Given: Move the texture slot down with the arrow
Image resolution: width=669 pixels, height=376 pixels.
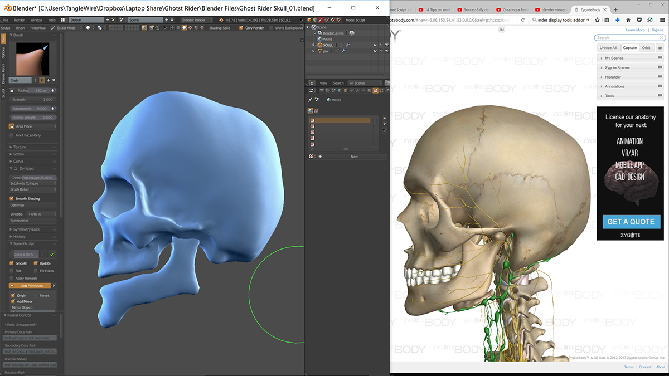Looking at the screenshot, I should (384, 124).
